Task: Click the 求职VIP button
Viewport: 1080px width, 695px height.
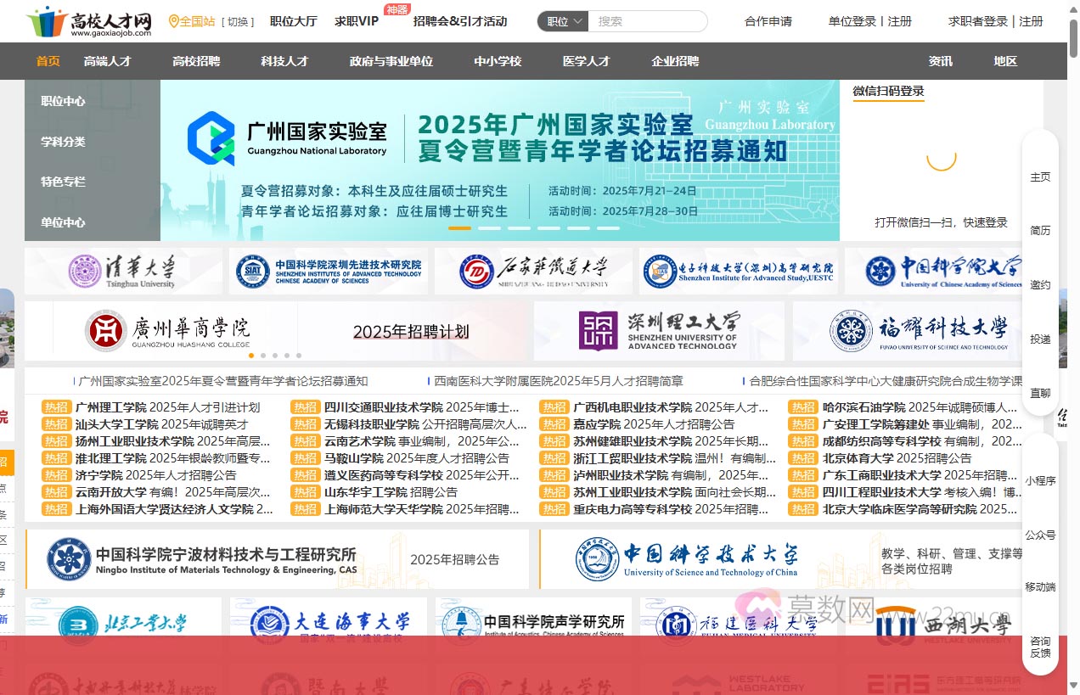Action: [x=357, y=21]
